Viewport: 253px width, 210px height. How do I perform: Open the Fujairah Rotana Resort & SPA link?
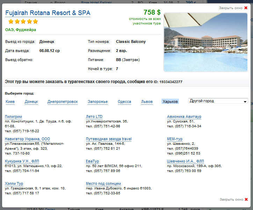click(48, 13)
